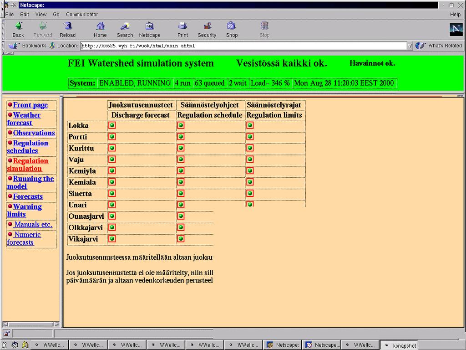
Task: Click the Shop toolbar icon
Action: pyautogui.click(x=232, y=26)
